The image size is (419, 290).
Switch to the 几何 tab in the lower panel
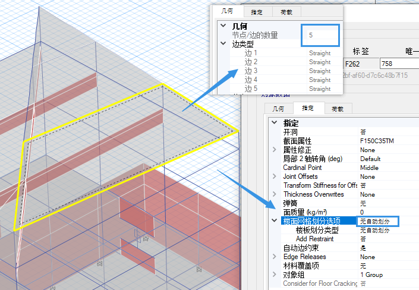(279, 109)
